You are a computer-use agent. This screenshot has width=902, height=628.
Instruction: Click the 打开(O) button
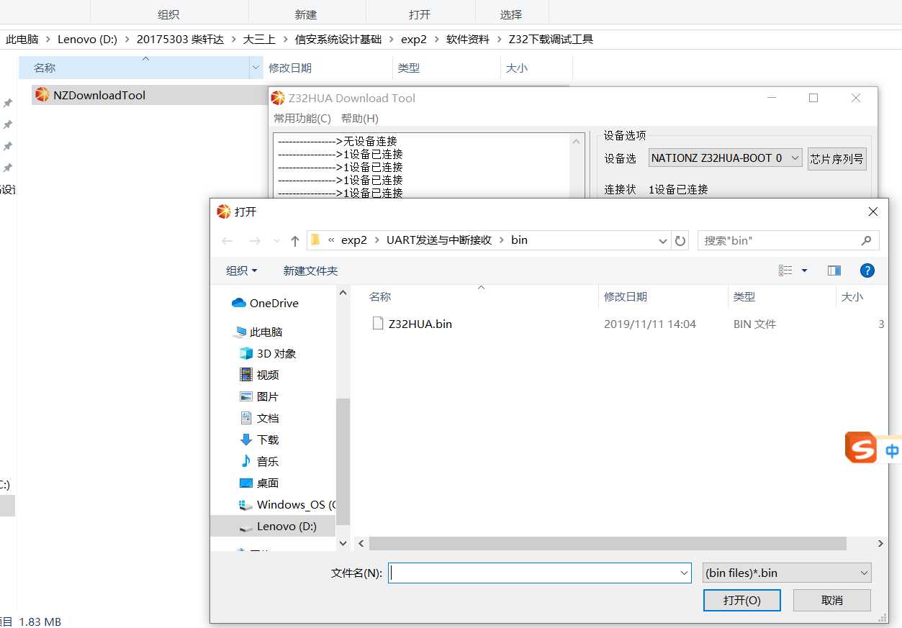pos(742,600)
